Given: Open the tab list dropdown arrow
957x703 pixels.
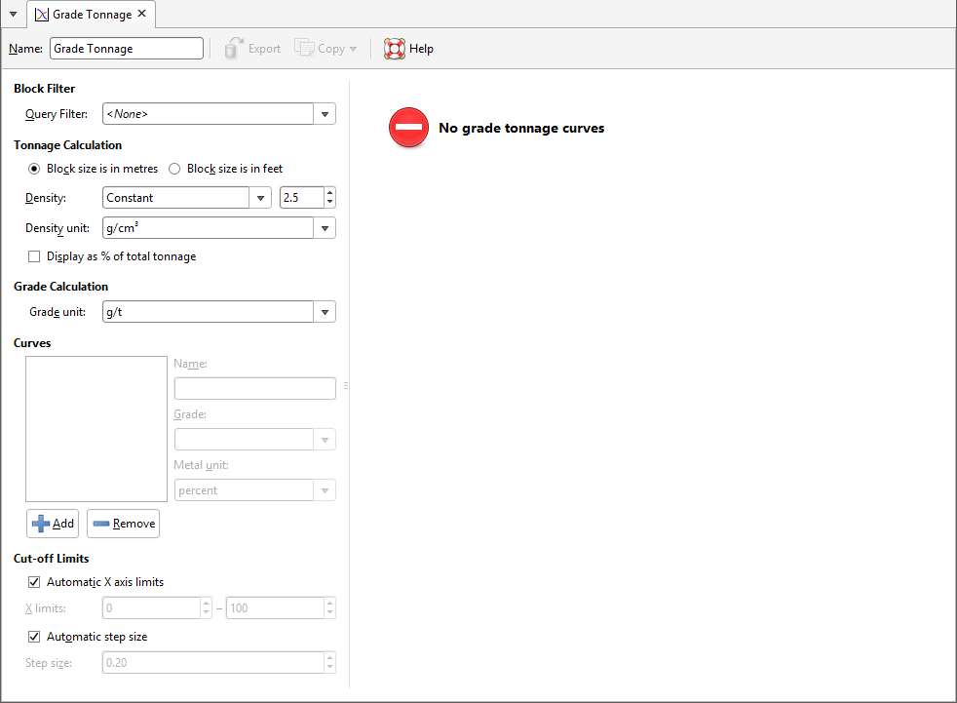Looking at the screenshot, I should pos(13,15).
